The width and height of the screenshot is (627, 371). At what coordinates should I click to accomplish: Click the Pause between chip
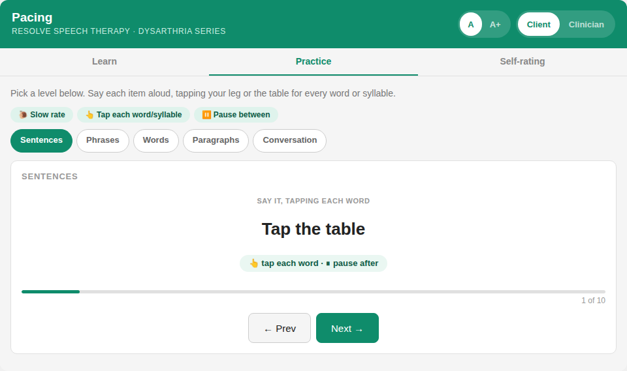point(236,115)
